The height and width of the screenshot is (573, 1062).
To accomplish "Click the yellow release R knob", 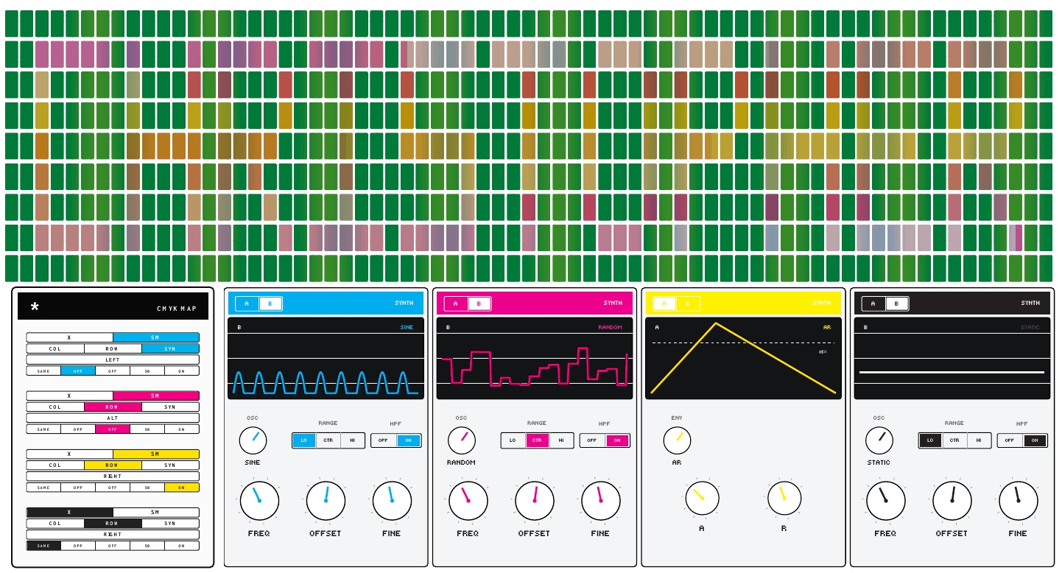I will coord(784,499).
